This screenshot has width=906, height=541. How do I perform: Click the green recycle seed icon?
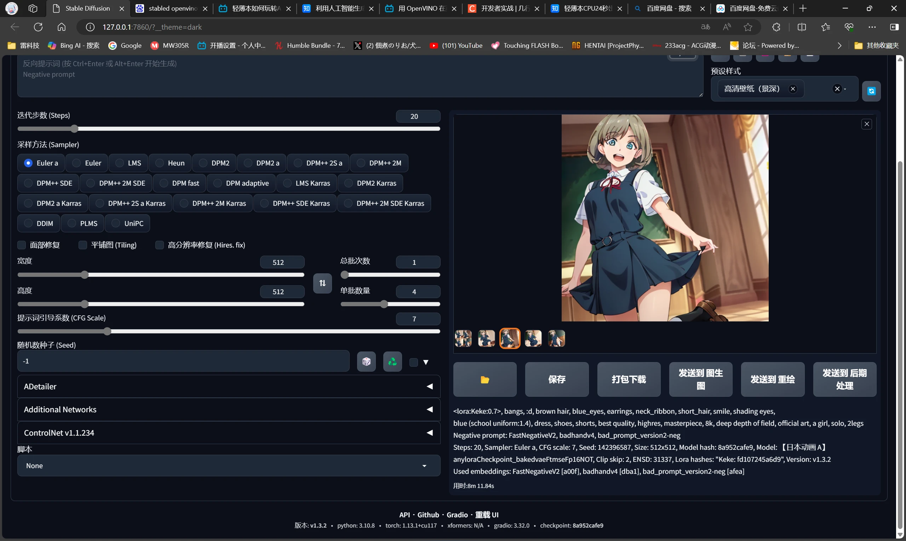pos(392,361)
